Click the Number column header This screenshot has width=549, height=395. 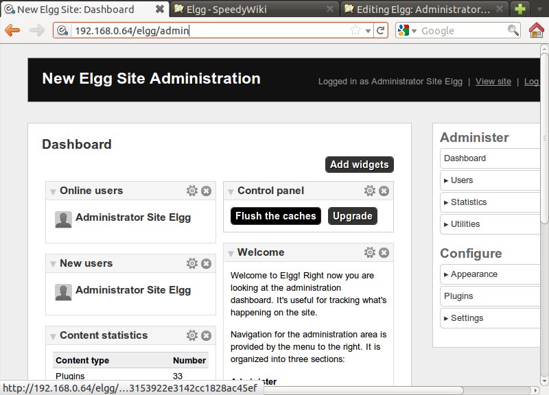coord(189,360)
